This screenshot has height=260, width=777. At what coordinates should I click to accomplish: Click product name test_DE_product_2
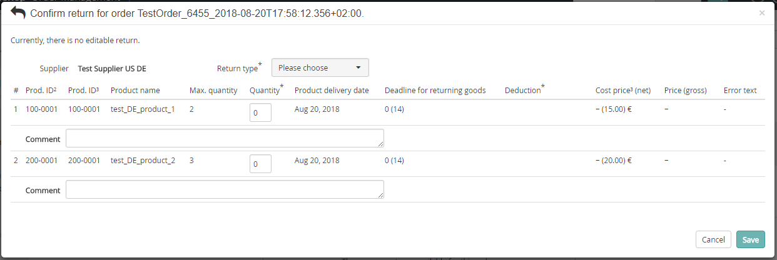point(143,160)
